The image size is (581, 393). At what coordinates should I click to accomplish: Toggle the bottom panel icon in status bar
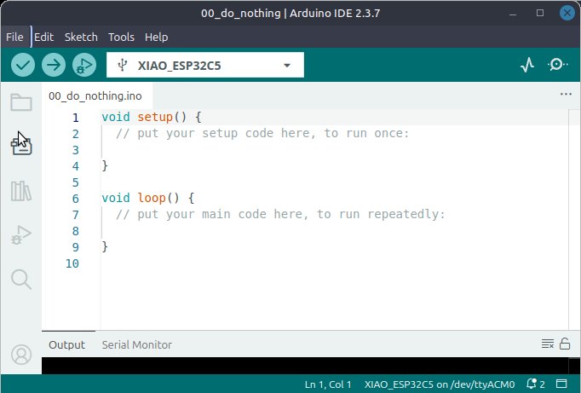(x=561, y=384)
